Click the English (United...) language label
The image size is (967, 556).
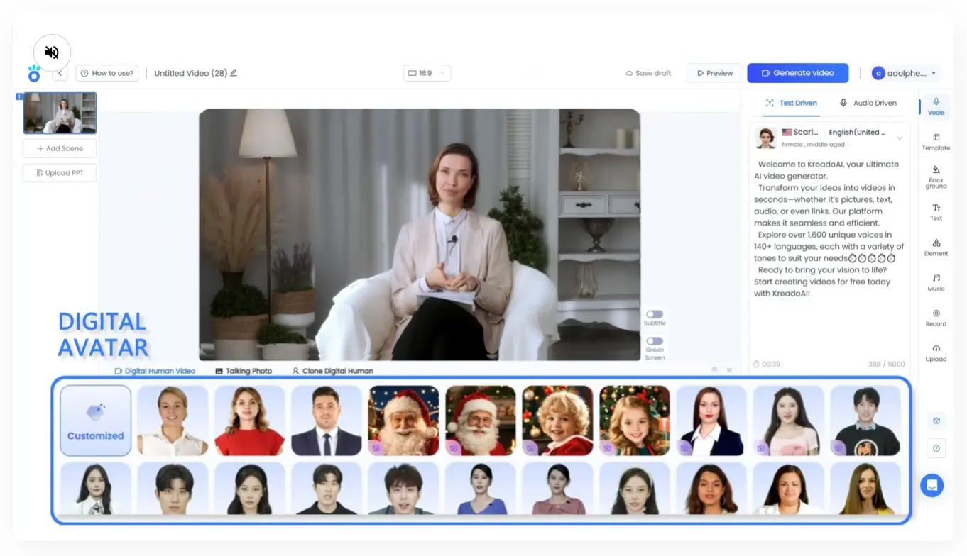click(857, 132)
